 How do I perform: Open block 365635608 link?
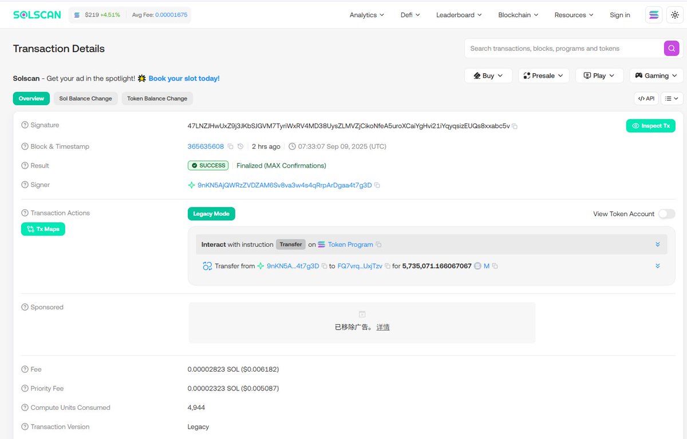(206, 147)
